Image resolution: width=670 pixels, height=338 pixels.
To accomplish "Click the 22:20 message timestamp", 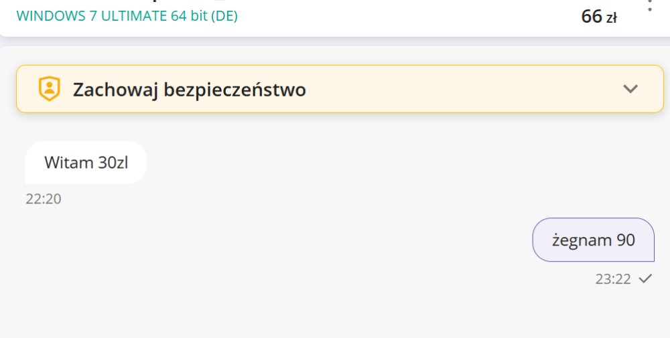I will pyautogui.click(x=44, y=199).
